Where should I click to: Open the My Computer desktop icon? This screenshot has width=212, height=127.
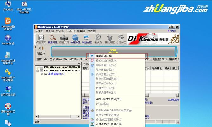8,6
